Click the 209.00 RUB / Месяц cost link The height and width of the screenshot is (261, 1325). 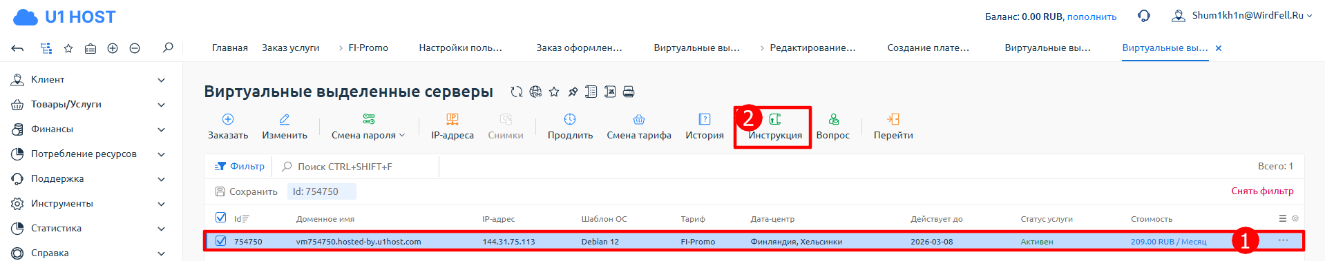pos(1168,242)
